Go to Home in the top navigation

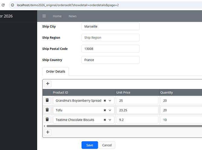coord(57,16)
